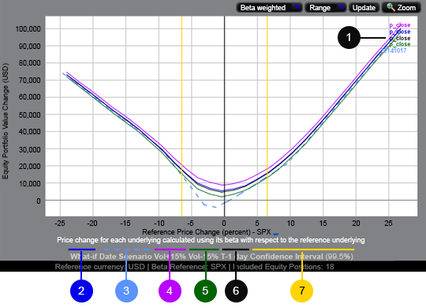Click 'Included Equity Positions: 18' status text
The height and width of the screenshot is (308, 426).
[283, 267]
